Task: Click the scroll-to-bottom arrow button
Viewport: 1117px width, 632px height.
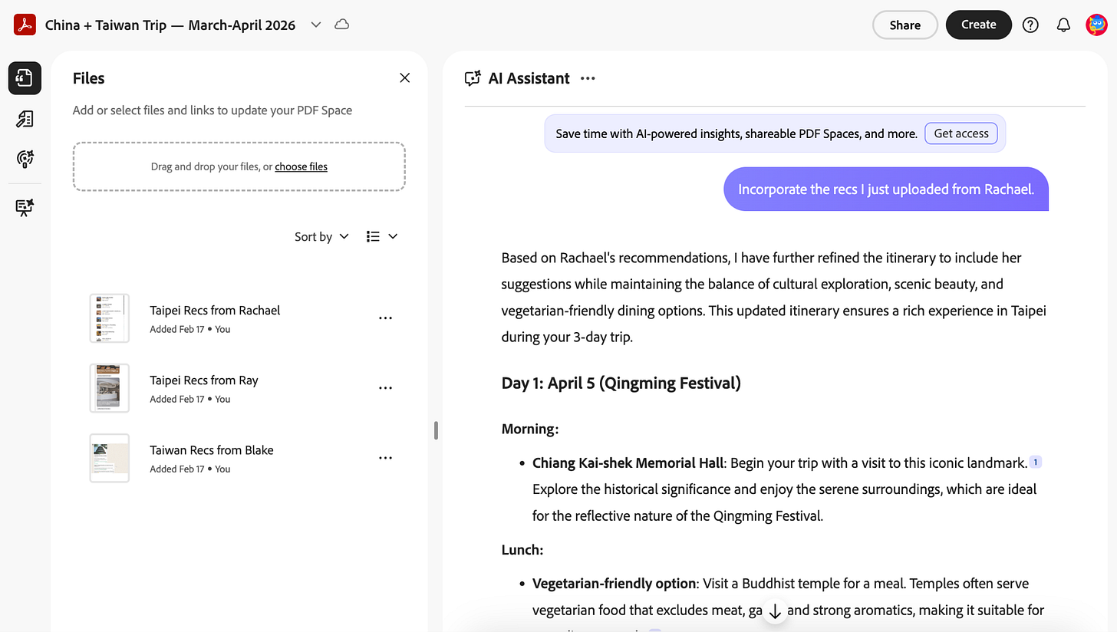Action: (x=775, y=611)
